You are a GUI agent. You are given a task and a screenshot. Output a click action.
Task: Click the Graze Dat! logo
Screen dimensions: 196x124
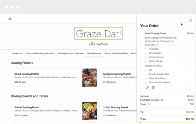[x=98, y=33]
